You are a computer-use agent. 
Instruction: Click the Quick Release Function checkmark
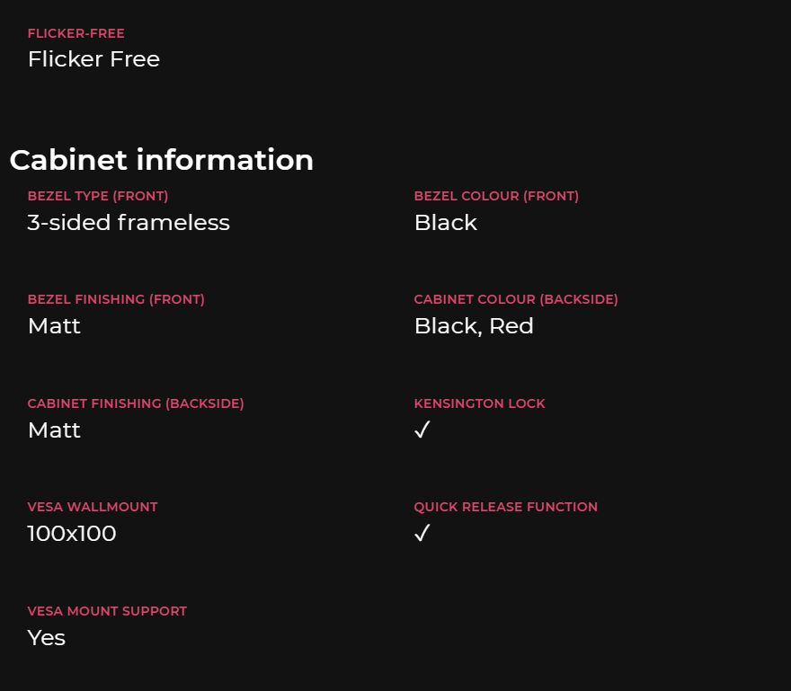click(422, 534)
